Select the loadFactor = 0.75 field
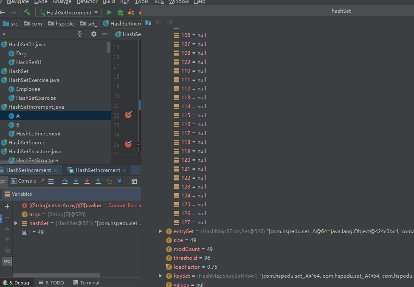Viewport: 414px width, 287px height. click(x=192, y=267)
